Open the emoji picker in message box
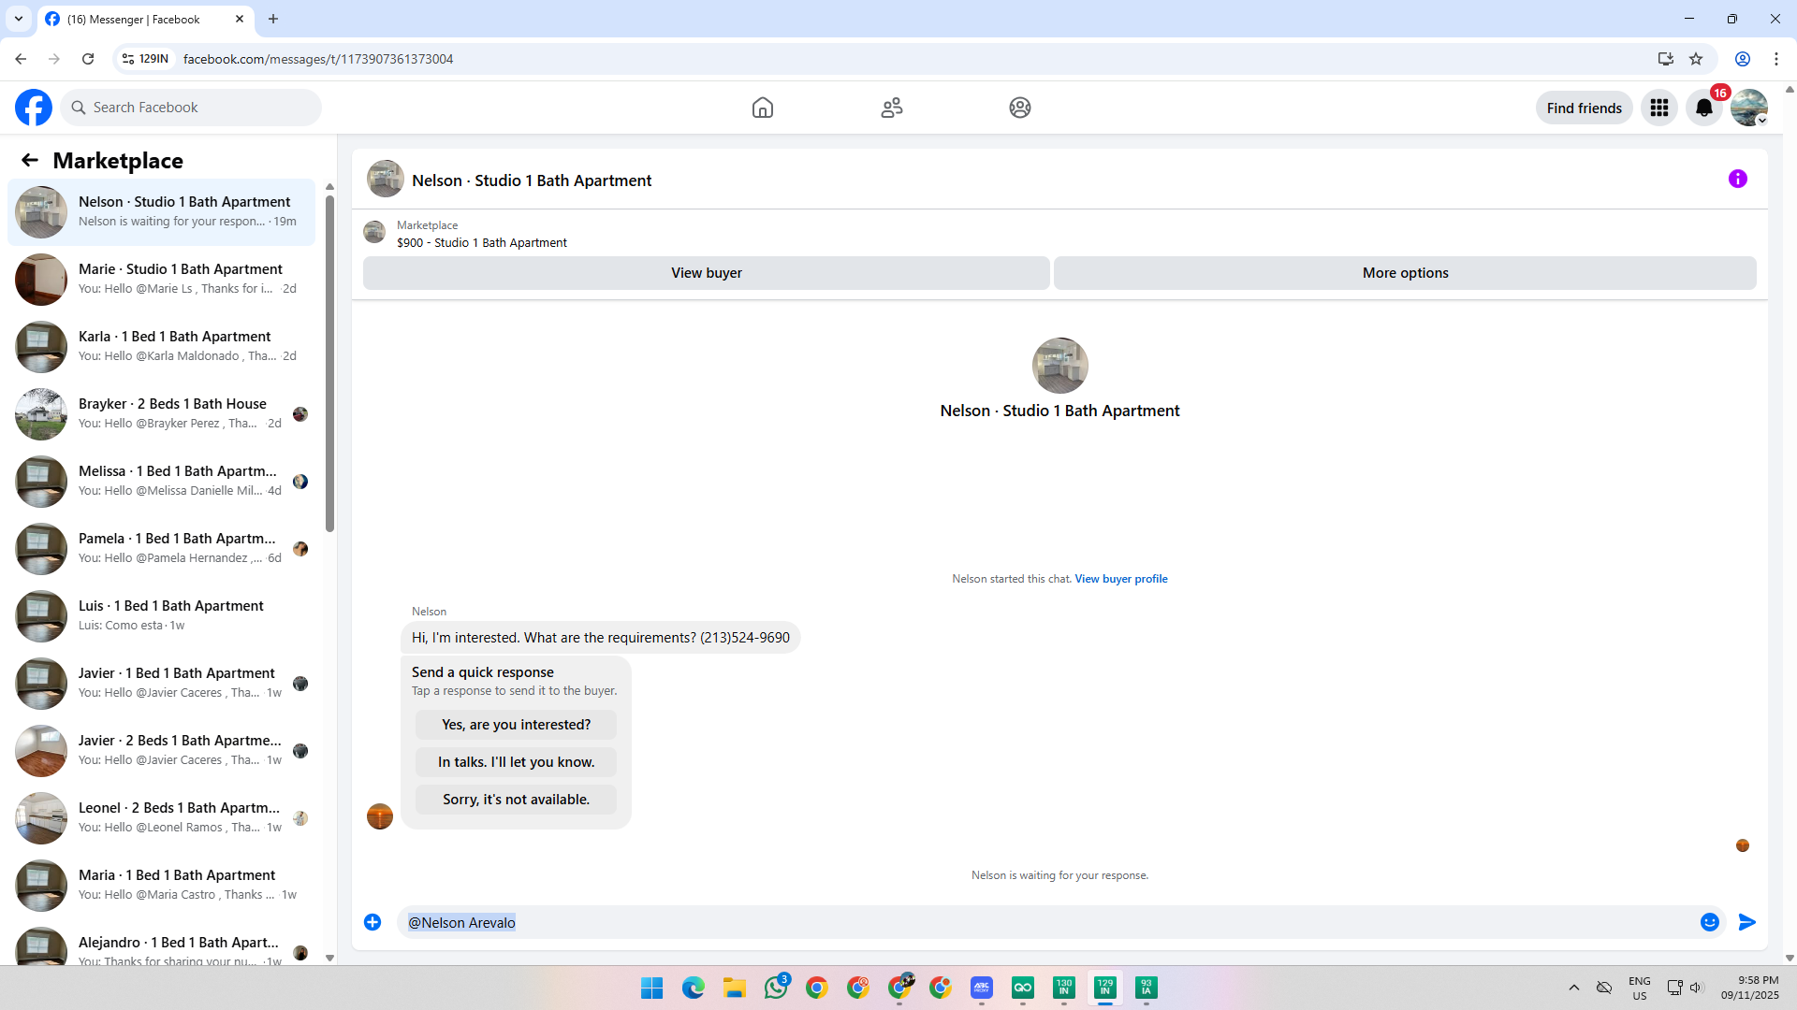The height and width of the screenshot is (1010, 1797). tap(1710, 922)
